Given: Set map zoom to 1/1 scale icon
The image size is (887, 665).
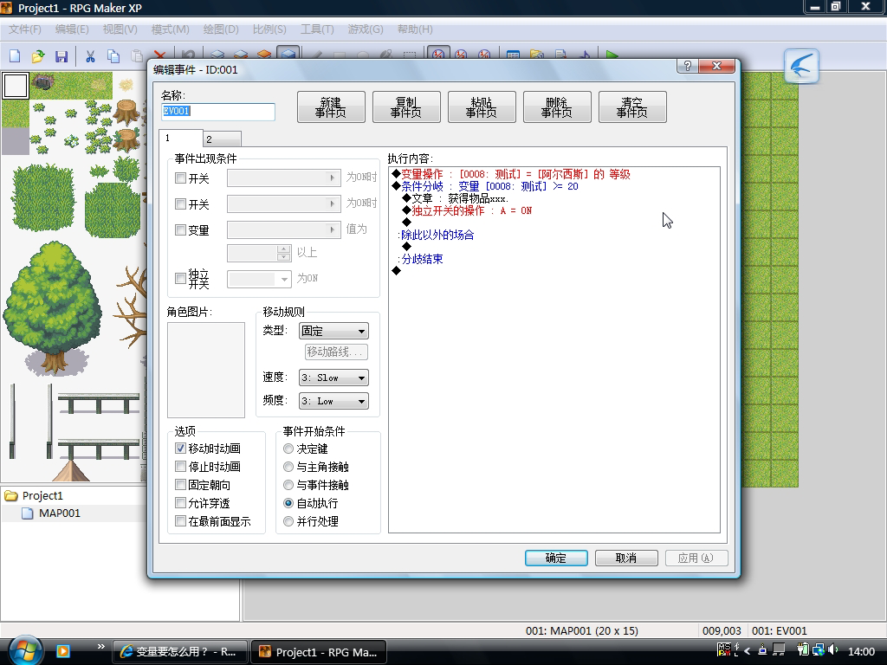Looking at the screenshot, I should [x=438, y=53].
